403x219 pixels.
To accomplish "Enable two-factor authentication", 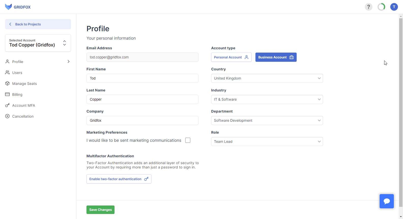I will [x=119, y=179].
